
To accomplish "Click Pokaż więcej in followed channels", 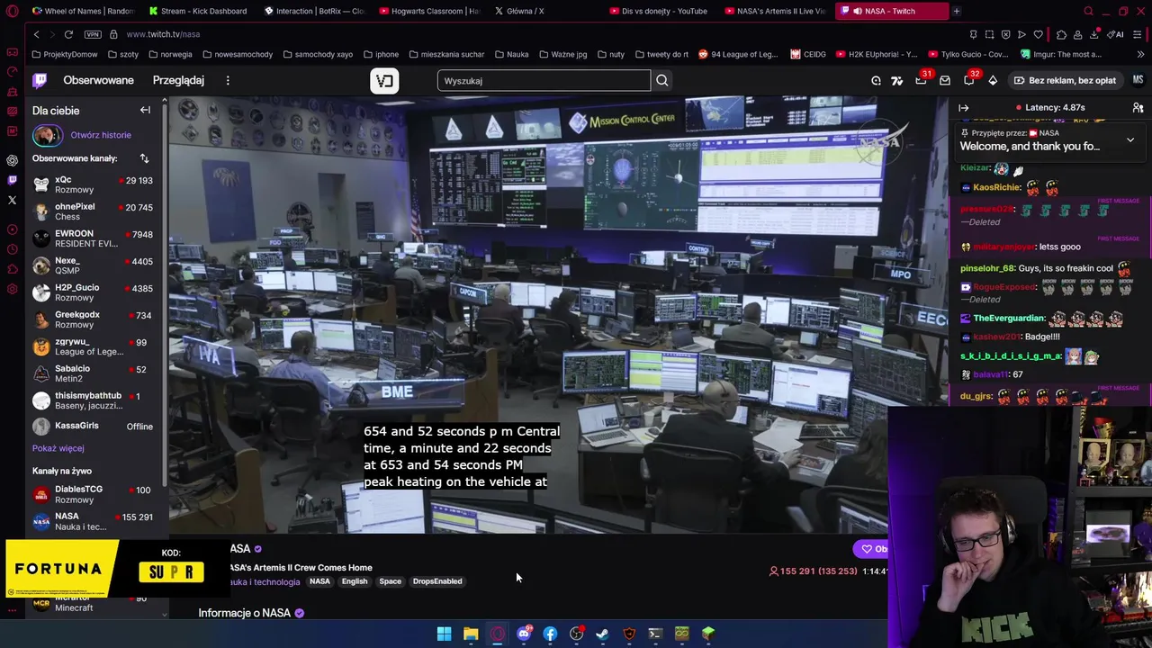I will point(58,448).
